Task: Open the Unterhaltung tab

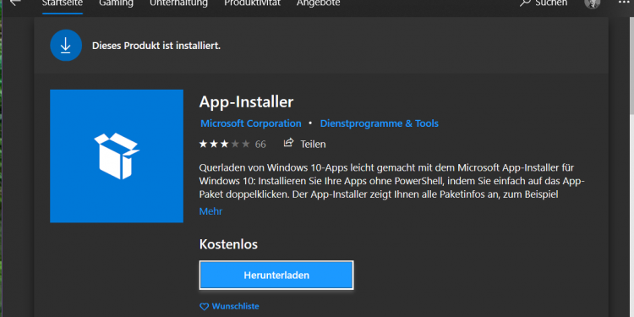Action: click(178, 3)
